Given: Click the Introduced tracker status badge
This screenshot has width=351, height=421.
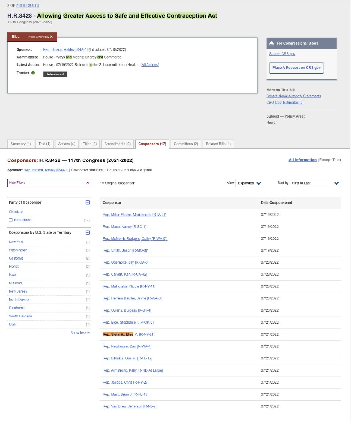Looking at the screenshot, I should coord(55,74).
